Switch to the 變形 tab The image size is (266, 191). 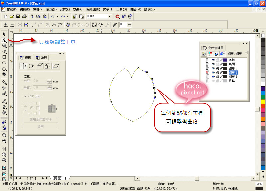point(25,58)
